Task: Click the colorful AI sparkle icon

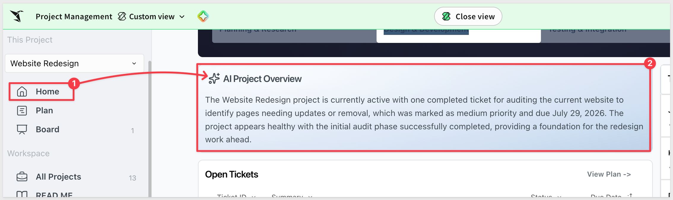Action: click(x=203, y=16)
